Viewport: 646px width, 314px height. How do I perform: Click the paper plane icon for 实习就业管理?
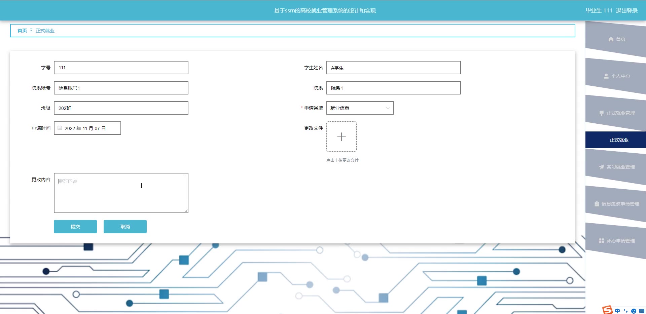pos(602,167)
